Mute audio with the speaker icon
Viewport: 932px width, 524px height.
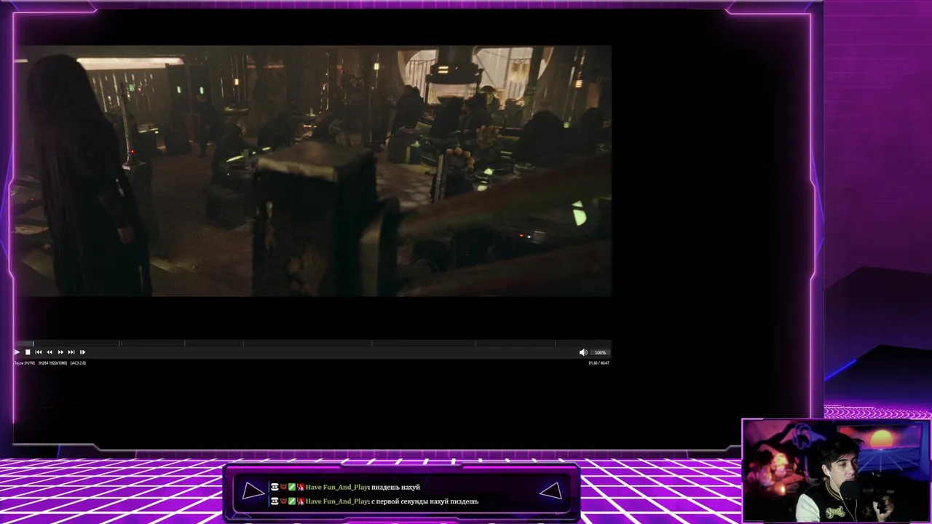[583, 352]
